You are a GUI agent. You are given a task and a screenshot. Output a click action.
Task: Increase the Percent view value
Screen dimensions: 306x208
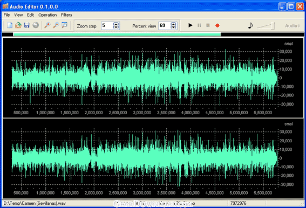click(173, 24)
